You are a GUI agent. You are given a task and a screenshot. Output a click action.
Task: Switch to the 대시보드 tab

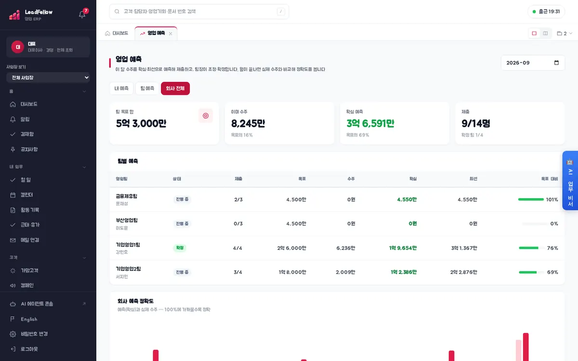[117, 33]
